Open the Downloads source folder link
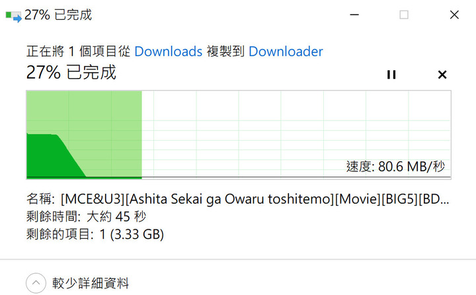The image size is (476, 295). click(x=168, y=52)
